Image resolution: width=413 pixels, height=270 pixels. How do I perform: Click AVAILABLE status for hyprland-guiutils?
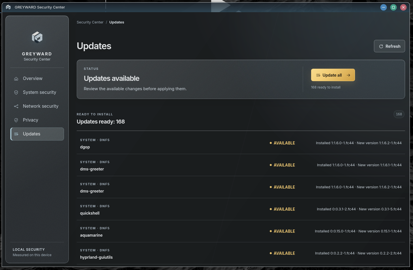click(282, 253)
